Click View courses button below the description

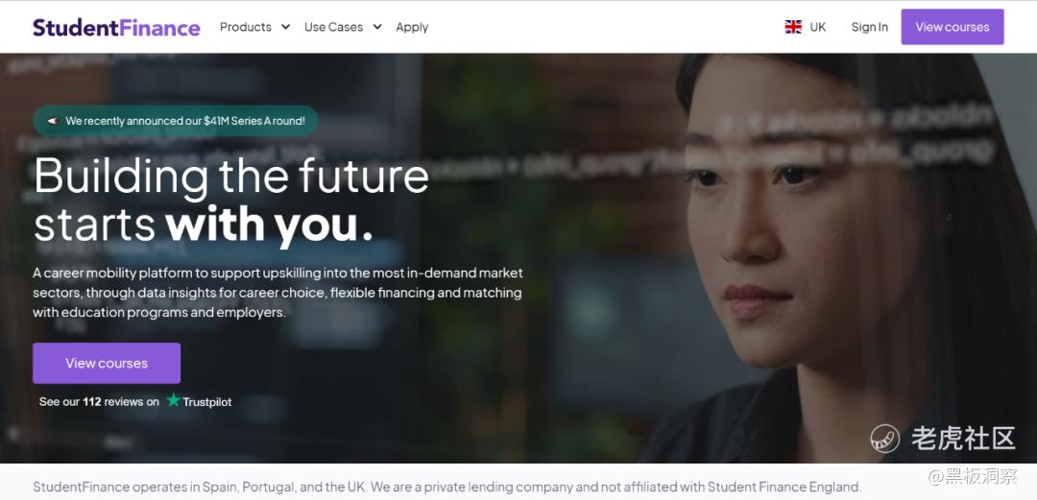point(107,363)
